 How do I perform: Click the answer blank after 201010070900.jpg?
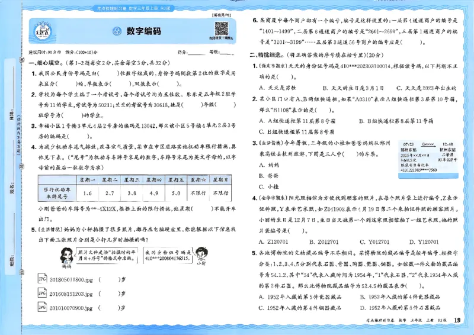(x=109, y=308)
